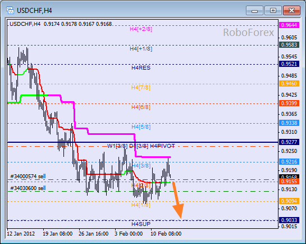Click the H4[5/8] level label
Screen dimensions: 306x244
141,127
